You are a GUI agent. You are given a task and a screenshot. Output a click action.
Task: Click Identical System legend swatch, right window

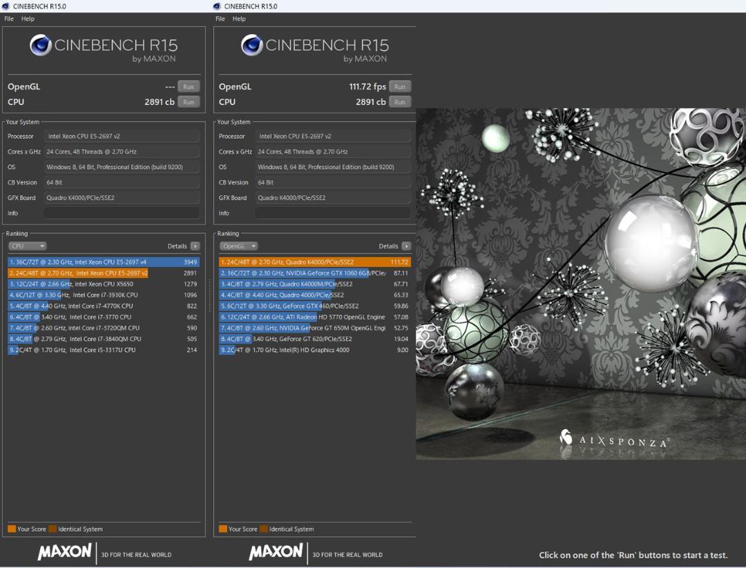tap(264, 529)
